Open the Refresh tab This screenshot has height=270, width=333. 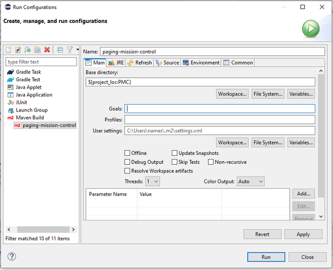139,63
